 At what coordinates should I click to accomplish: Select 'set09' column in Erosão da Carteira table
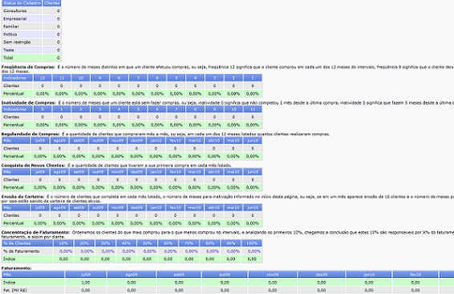point(79,207)
